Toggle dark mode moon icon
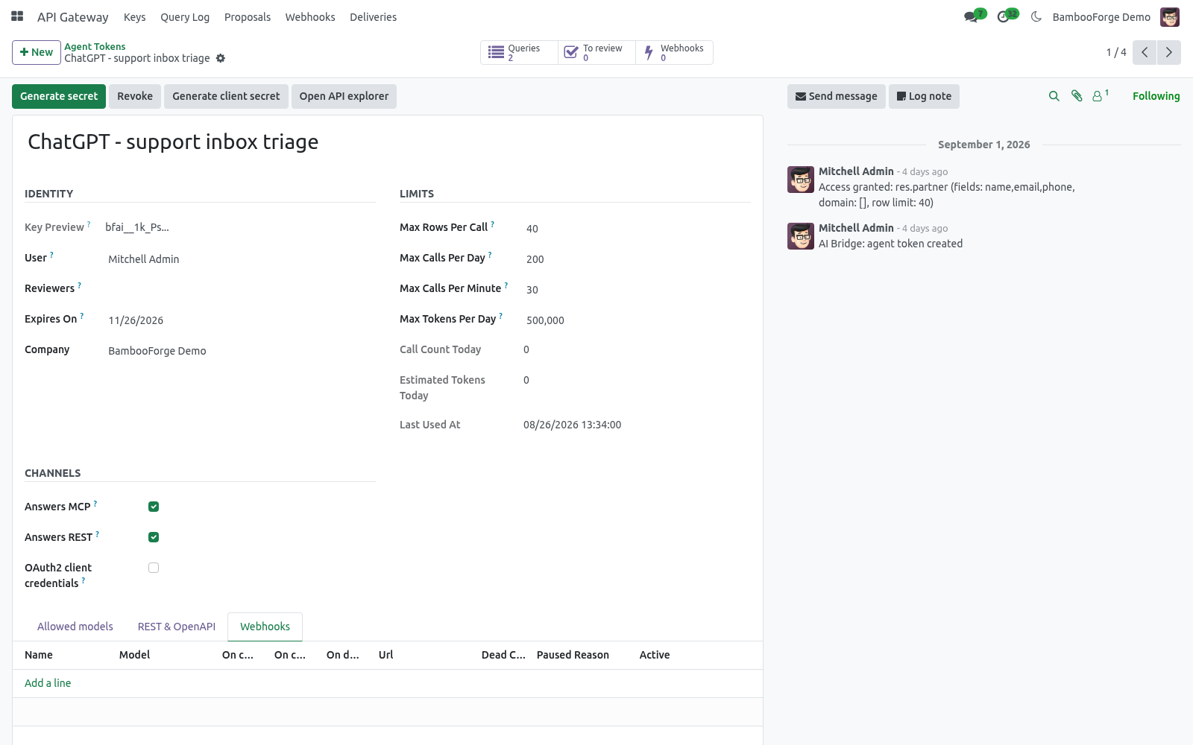 click(1036, 16)
